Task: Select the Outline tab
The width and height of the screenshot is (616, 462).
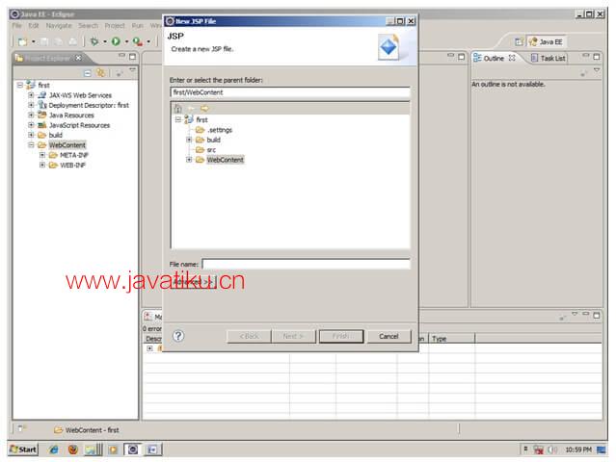Action: 494,58
